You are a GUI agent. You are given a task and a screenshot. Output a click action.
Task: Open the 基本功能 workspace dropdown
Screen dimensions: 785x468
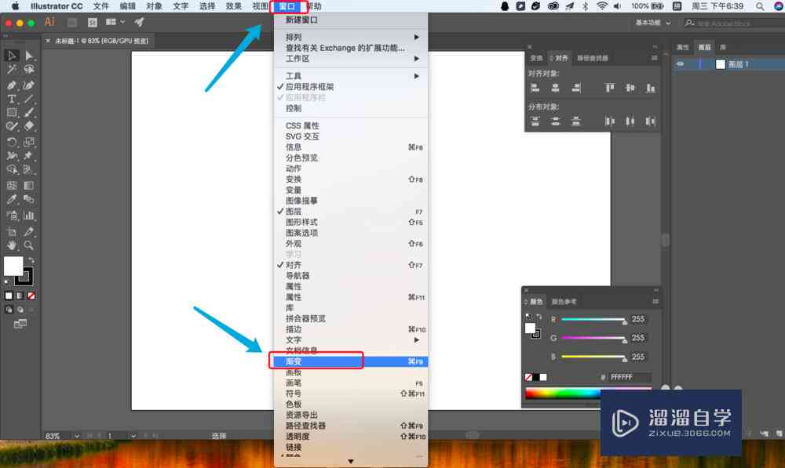[653, 23]
